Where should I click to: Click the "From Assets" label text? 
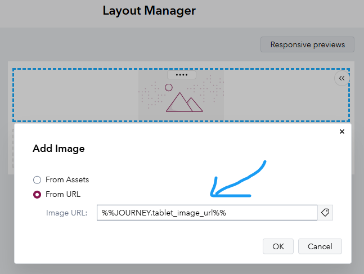tap(67, 180)
